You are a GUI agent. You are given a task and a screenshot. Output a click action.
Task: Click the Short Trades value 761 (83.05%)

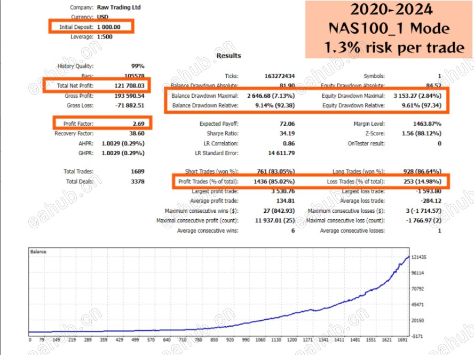(x=275, y=172)
